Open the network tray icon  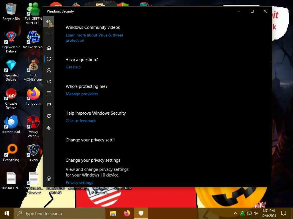pyautogui.click(x=249, y=213)
